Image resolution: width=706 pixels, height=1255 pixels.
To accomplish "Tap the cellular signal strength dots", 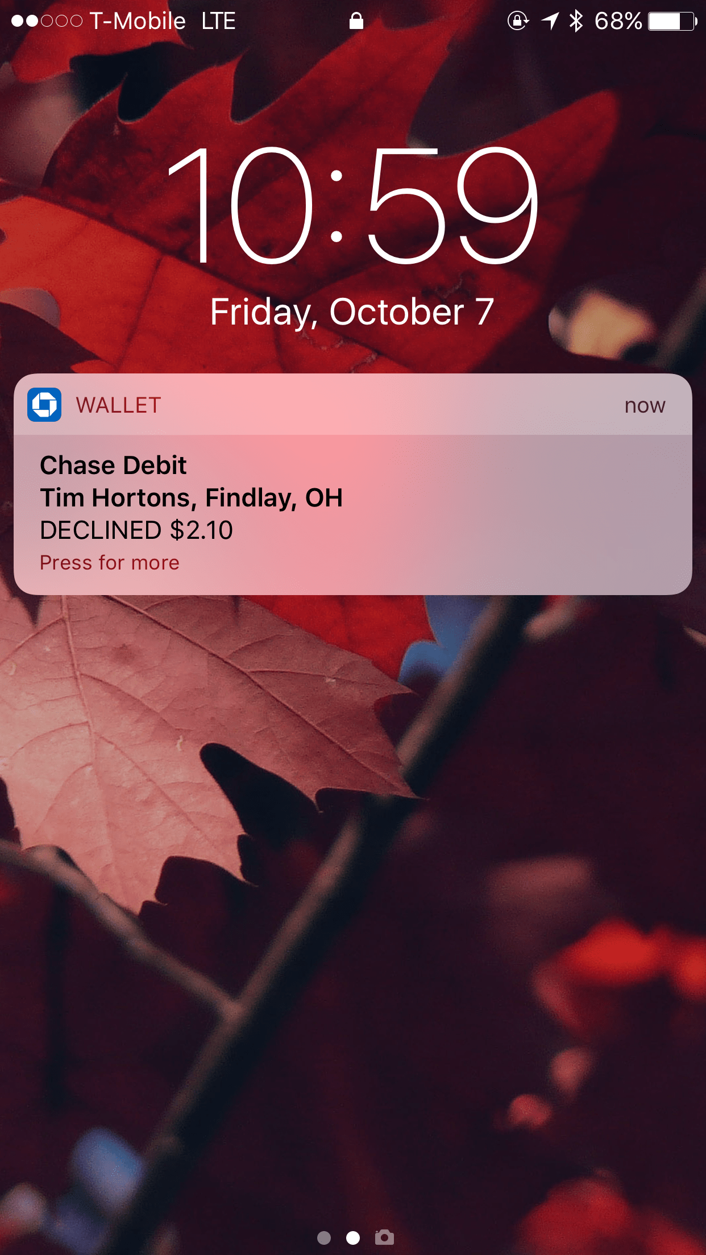I will 47,21.
